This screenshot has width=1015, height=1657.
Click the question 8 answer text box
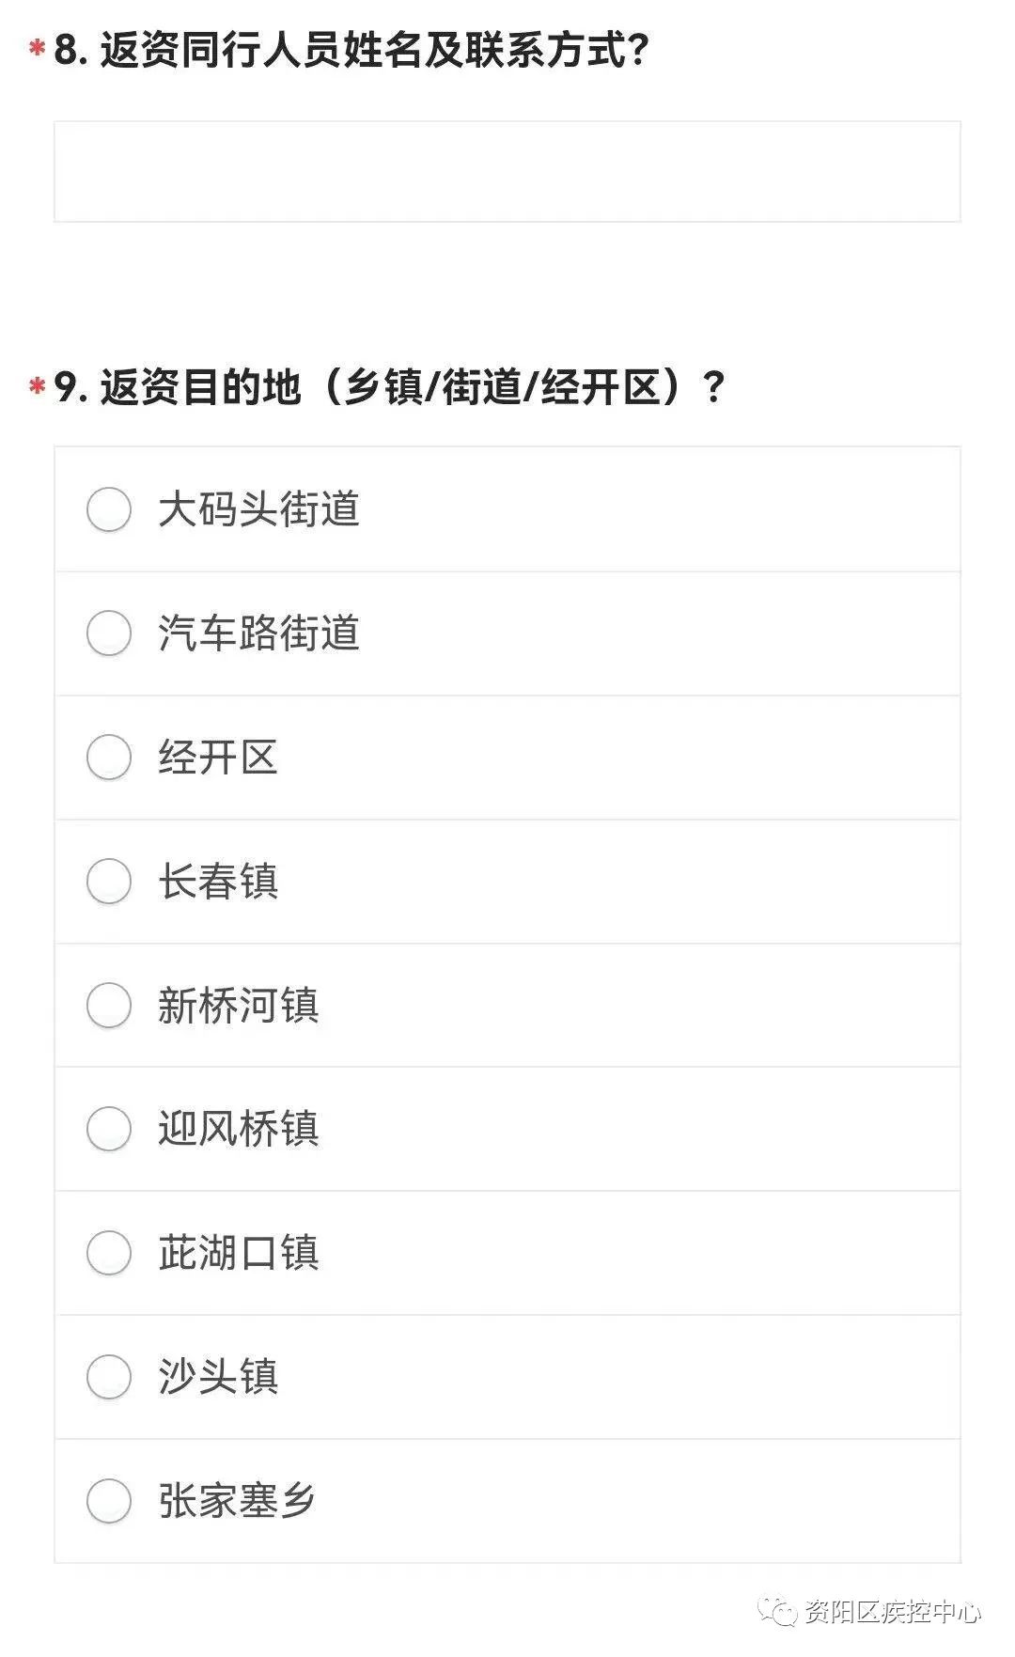click(507, 171)
